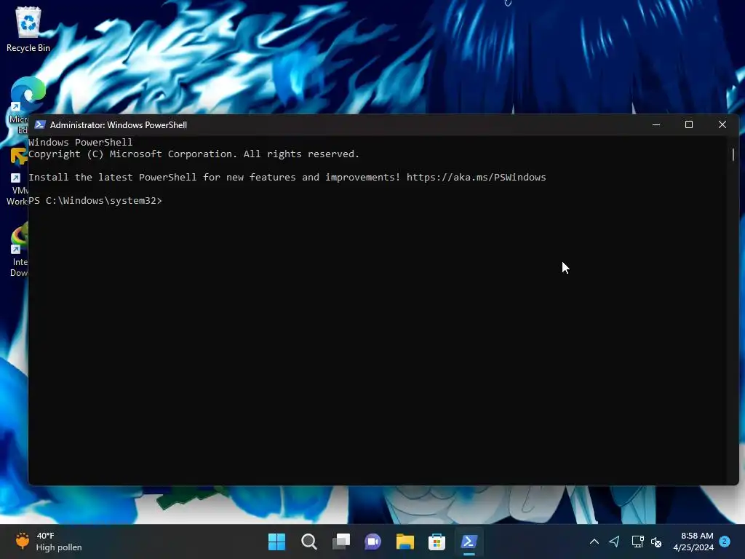745x559 pixels.
Task: Open the notification count badge
Action: pos(725,542)
